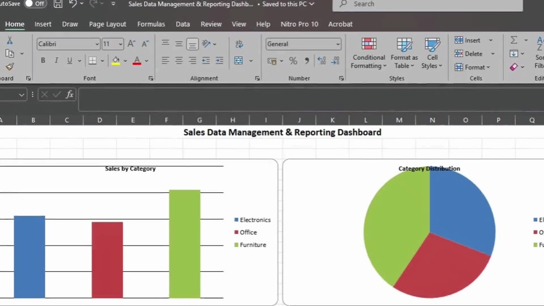Screen dimensions: 544x306
Task: Select Electronics legend entry in bar chart
Action: click(x=252, y=220)
